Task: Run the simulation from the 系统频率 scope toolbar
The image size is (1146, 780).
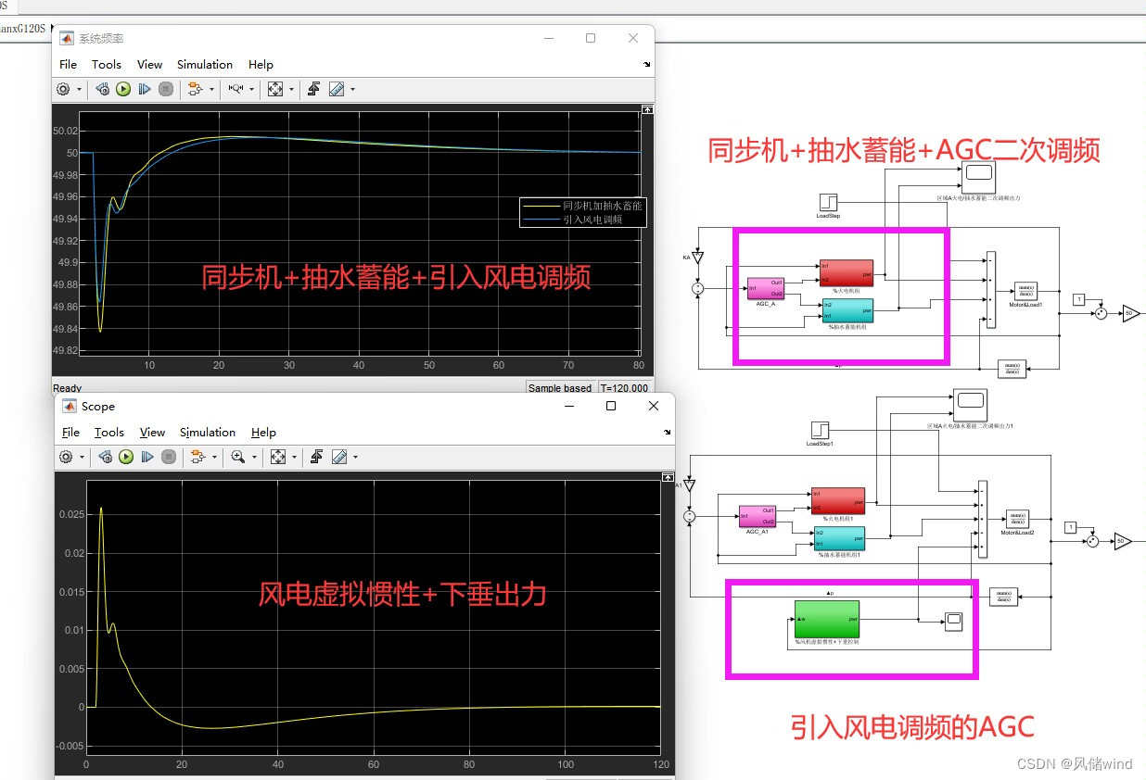Action: click(123, 89)
